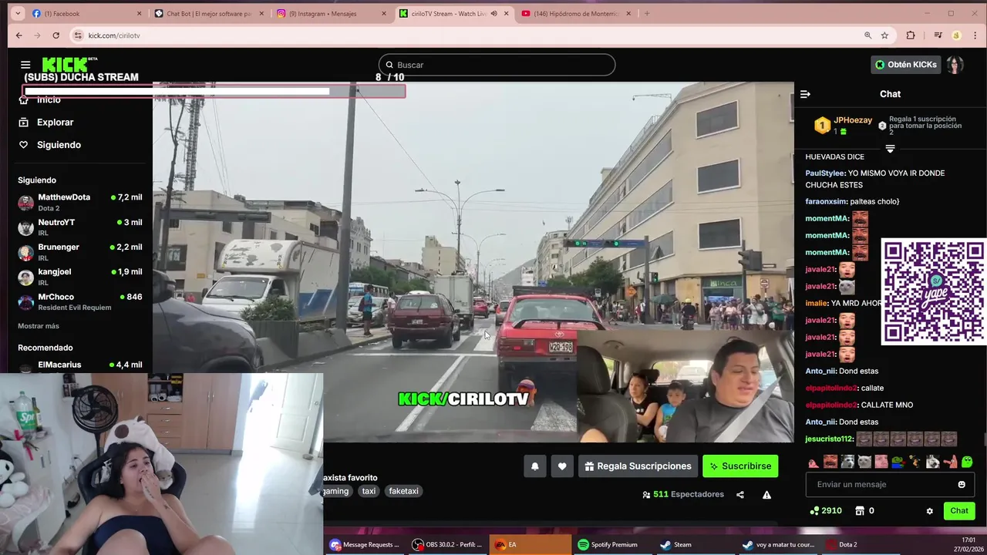987x555 pixels.
Task: Click the green Chat send button
Action: click(x=959, y=510)
